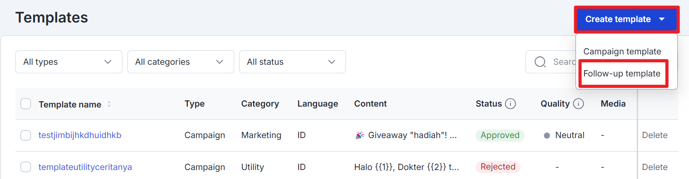Image resolution: width=689 pixels, height=179 pixels.
Task: Check the templateutilityceritanya row checkbox
Action: (26, 167)
